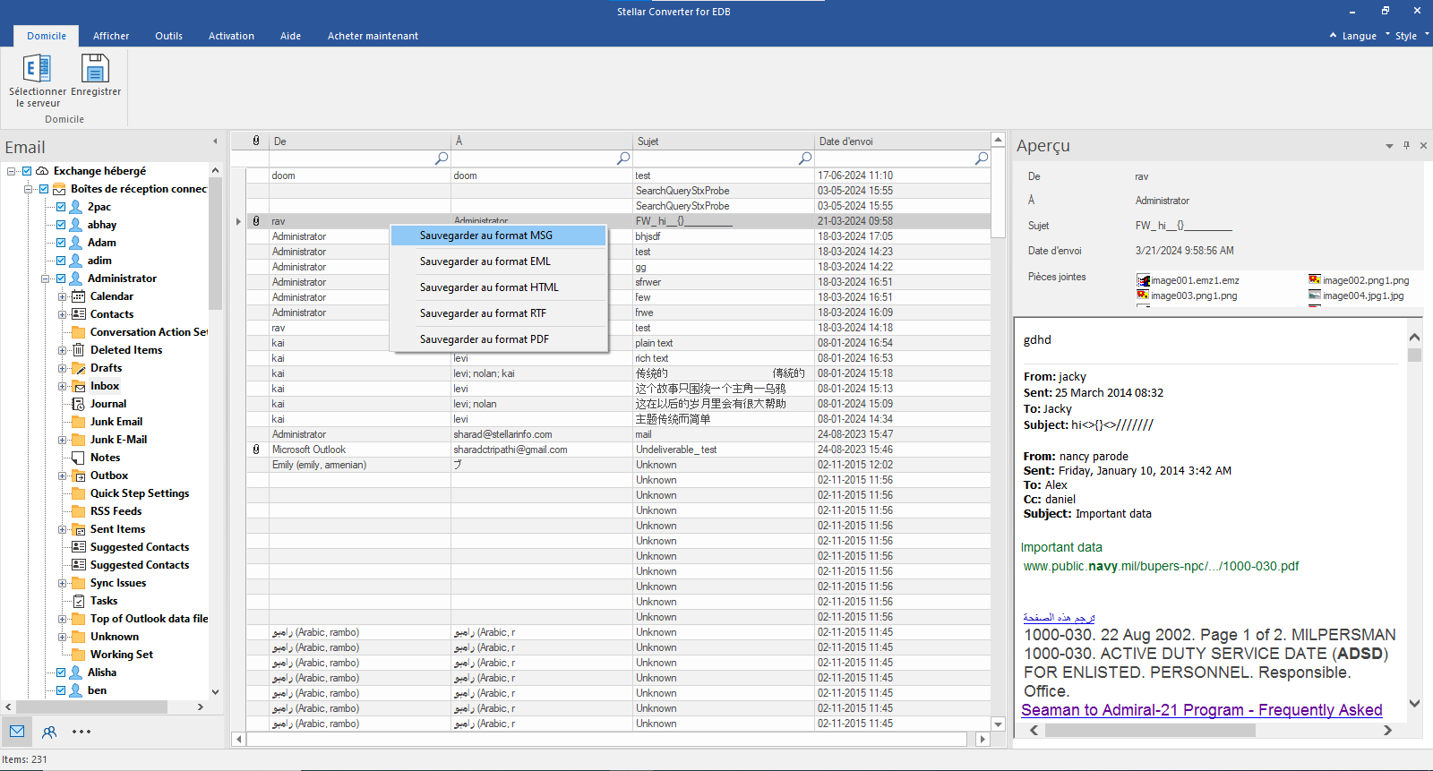The height and width of the screenshot is (771, 1433).
Task: Collapse the Exchange hébergé tree node
Action: [12, 171]
